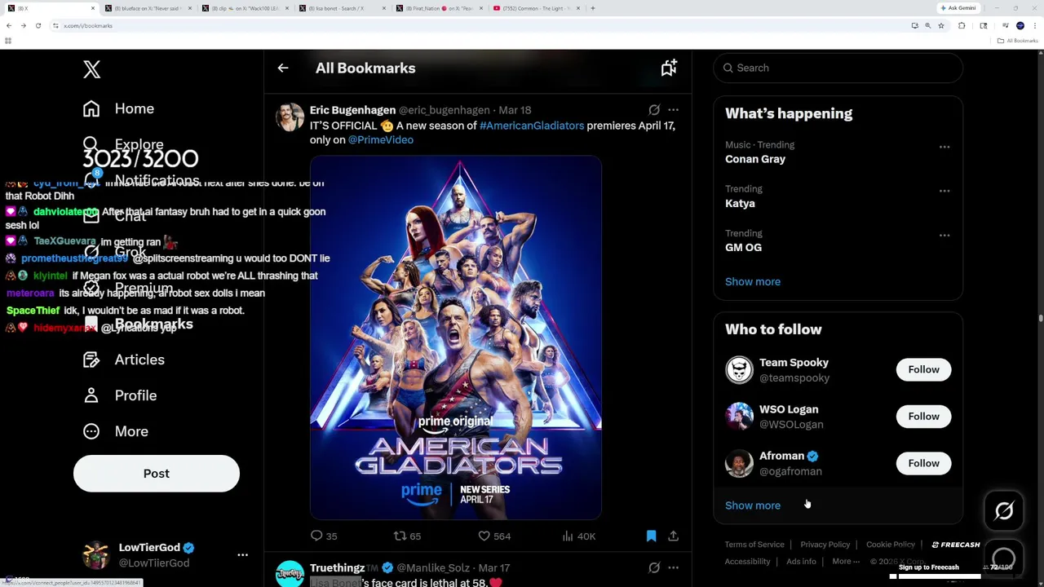
Task: Switch to the lisa bonet Search tab
Action: coord(343,8)
